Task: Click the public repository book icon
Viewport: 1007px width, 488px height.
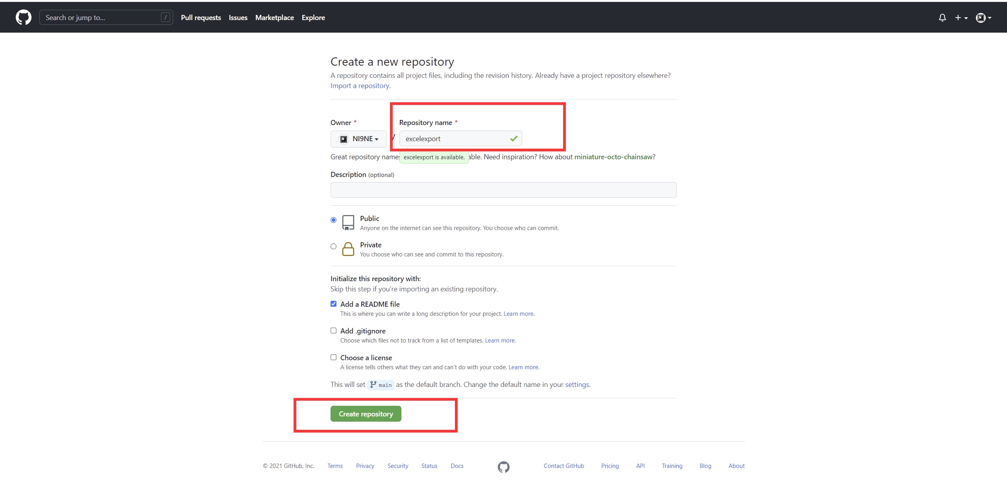Action: (348, 223)
